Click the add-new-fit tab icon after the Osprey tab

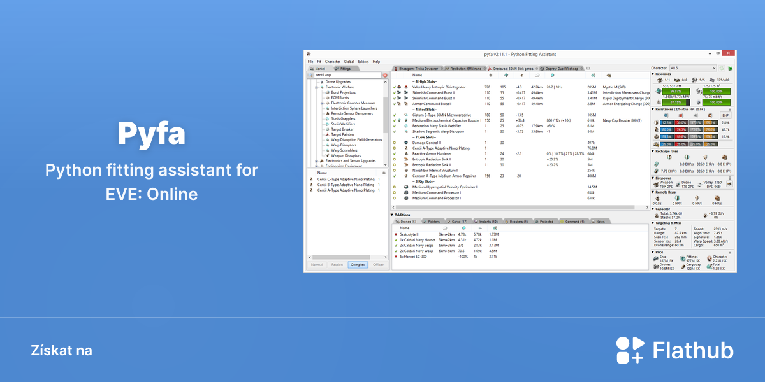coord(588,68)
